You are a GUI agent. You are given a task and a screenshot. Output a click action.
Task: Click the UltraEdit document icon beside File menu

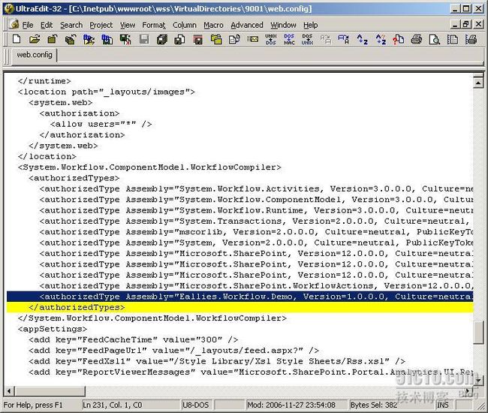[14, 24]
